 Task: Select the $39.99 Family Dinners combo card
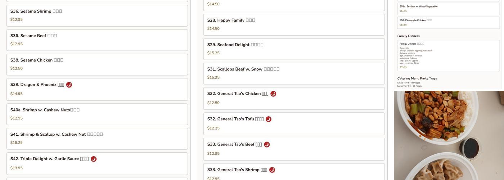point(449,55)
